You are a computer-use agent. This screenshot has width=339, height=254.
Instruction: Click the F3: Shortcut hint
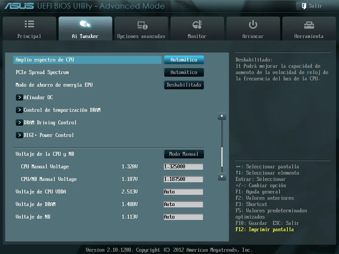coord(252,204)
